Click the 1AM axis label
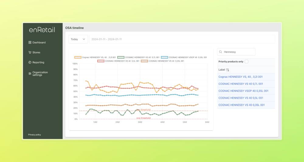 point(95,122)
